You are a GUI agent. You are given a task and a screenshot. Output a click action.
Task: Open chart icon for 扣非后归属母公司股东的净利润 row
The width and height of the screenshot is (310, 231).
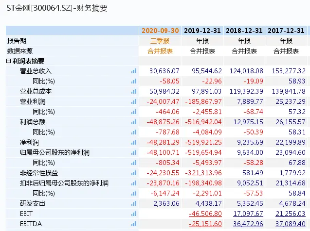point(134,183)
